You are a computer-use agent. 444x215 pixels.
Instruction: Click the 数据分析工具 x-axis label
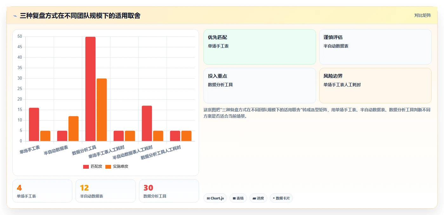click(84, 150)
